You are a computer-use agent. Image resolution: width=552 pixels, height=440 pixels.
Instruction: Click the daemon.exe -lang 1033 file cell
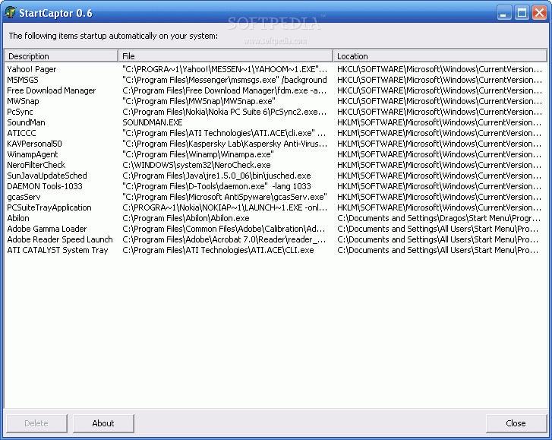217,186
